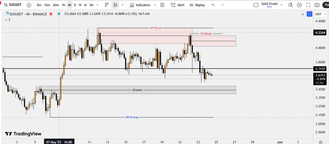Click the undo arrow

click(214, 5)
